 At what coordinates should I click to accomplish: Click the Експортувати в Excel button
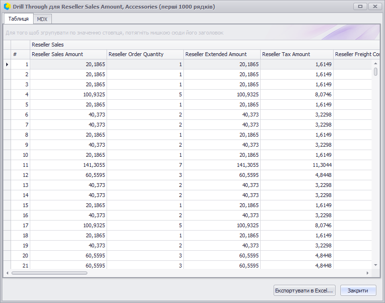pos(304,291)
